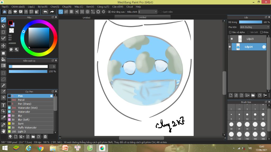Viewport: 271px width, 152px height.
Task: Open the color palette icon in the Màu panel
Action: 11,50
